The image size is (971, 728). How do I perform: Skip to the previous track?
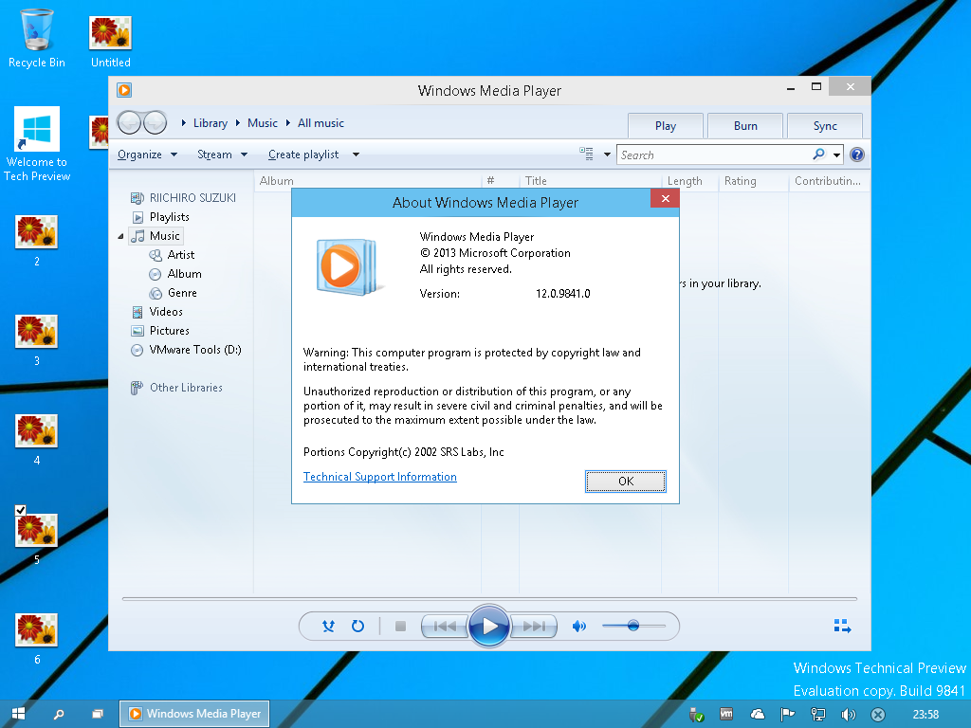pos(445,627)
